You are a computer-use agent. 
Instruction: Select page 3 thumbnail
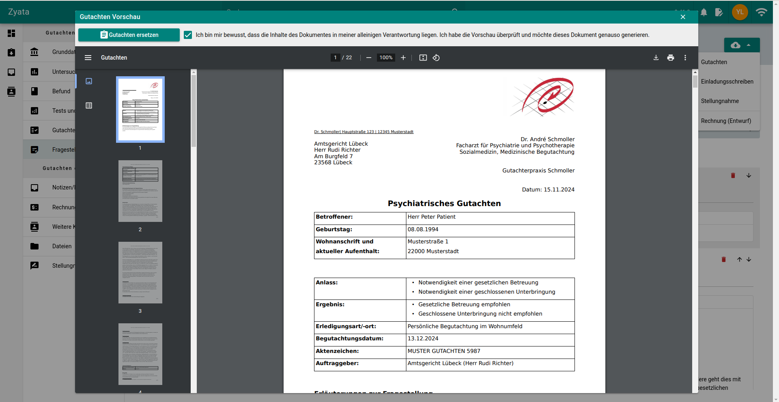coord(140,273)
